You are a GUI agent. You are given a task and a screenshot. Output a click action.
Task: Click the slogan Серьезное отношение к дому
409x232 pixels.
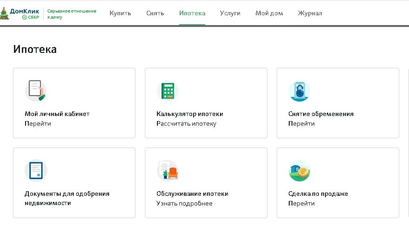click(72, 14)
